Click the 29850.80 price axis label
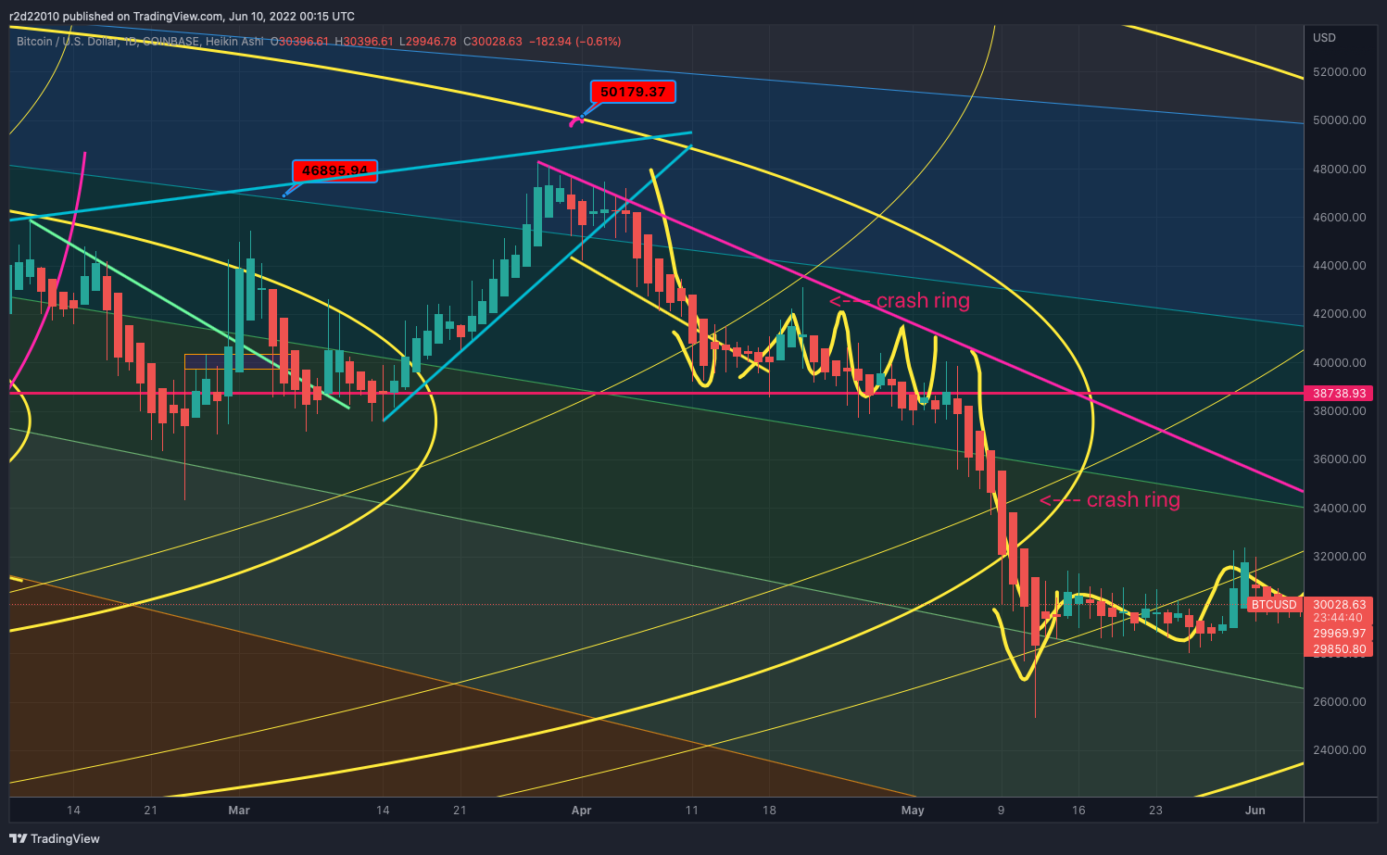1387x855 pixels. click(x=1340, y=649)
